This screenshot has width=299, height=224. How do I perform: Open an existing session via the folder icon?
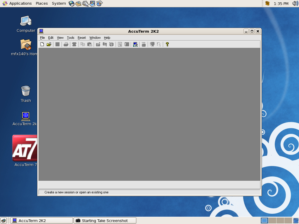(x=49, y=44)
